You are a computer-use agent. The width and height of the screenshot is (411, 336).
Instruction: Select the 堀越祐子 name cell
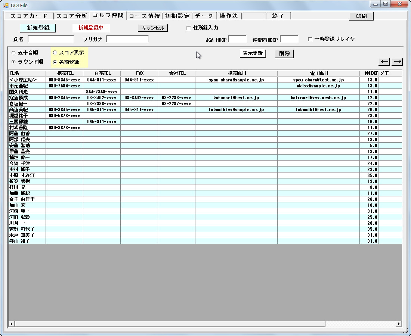coord(27,116)
